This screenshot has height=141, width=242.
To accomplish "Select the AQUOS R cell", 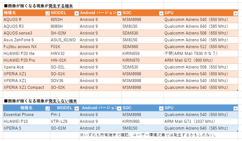I will (26, 20).
